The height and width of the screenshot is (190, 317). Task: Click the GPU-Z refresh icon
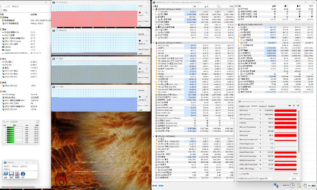(x=294, y=106)
